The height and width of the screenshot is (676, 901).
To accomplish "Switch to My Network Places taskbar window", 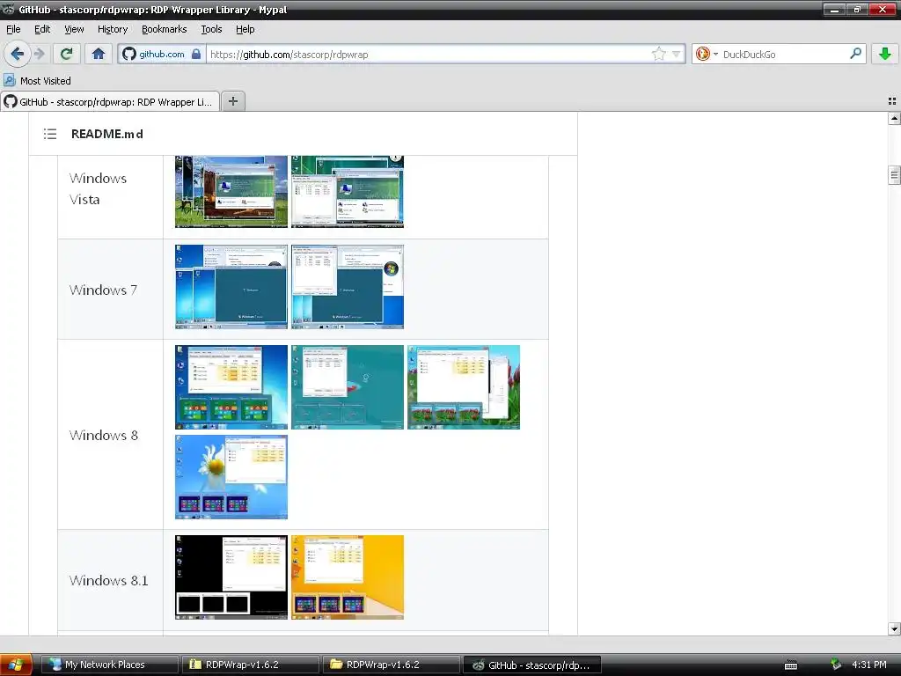I will [110, 665].
